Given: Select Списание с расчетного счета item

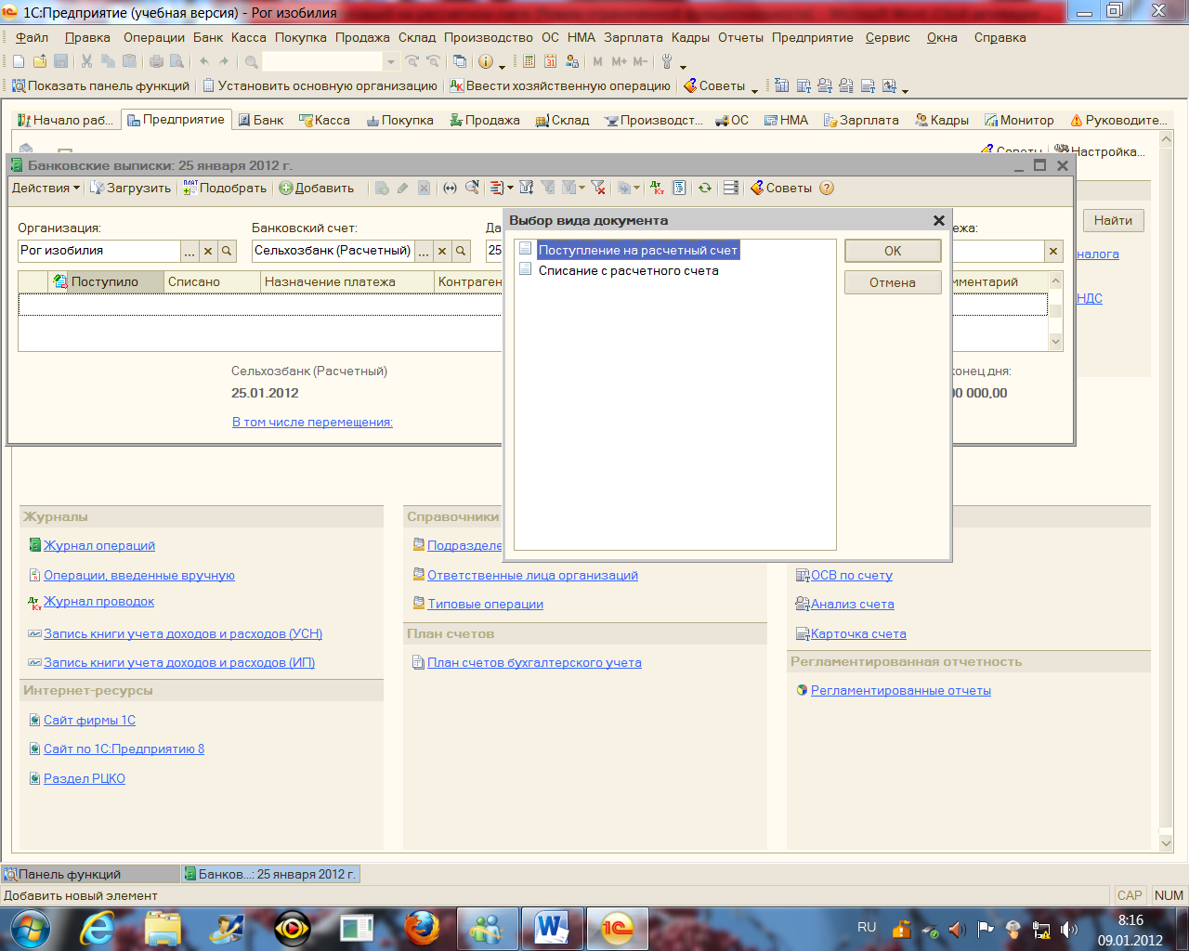Looking at the screenshot, I should tap(628, 270).
